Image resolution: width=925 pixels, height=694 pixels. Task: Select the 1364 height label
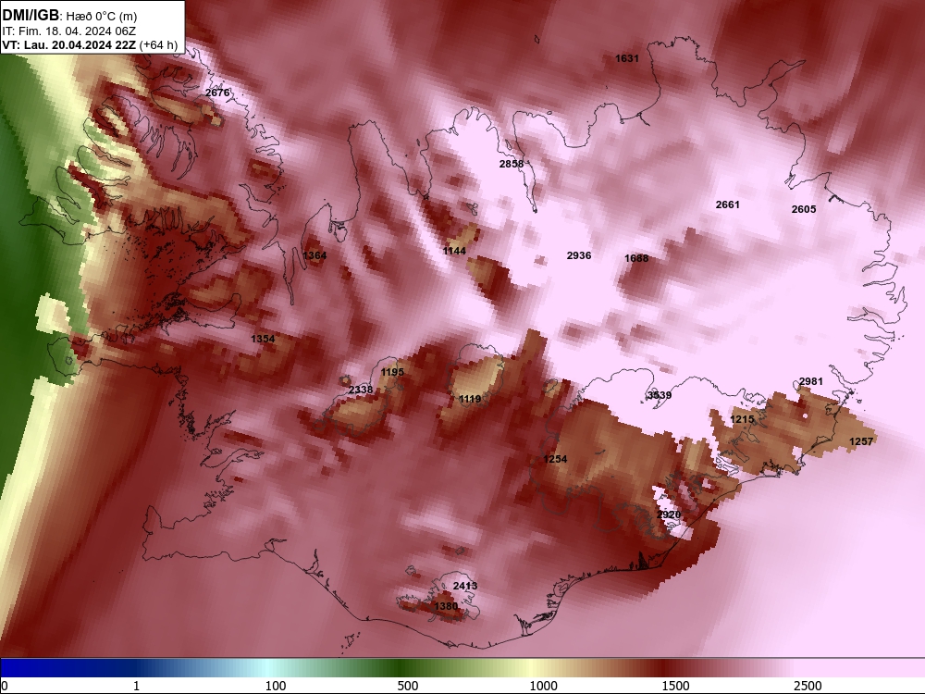314,255
